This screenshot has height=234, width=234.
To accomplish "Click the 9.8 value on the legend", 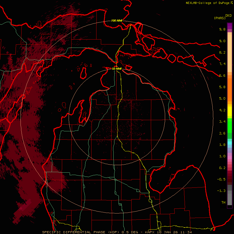I will (222, 29).
